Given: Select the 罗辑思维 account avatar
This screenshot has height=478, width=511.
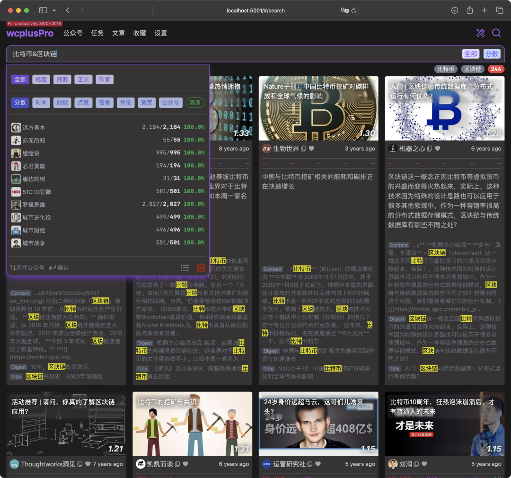Looking at the screenshot, I should 16,204.
